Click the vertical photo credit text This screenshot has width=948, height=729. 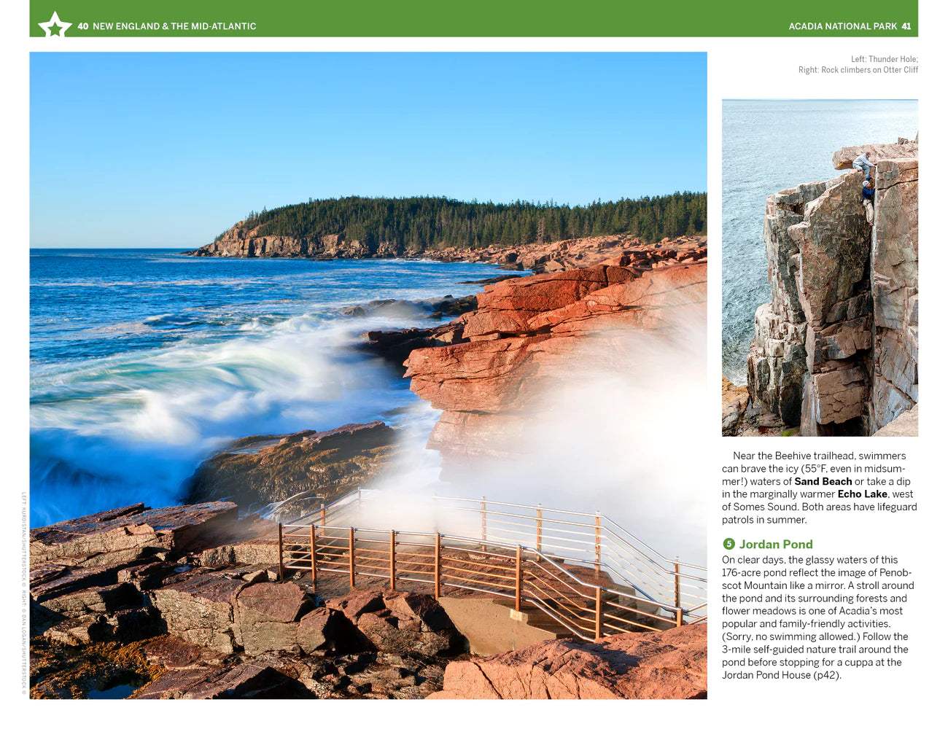[24, 593]
